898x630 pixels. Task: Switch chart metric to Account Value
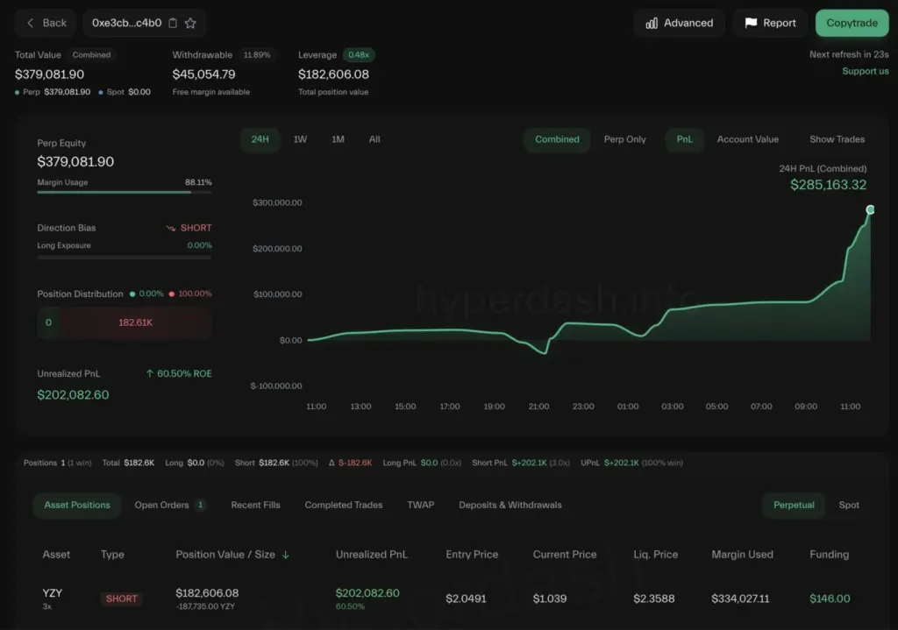(x=748, y=139)
